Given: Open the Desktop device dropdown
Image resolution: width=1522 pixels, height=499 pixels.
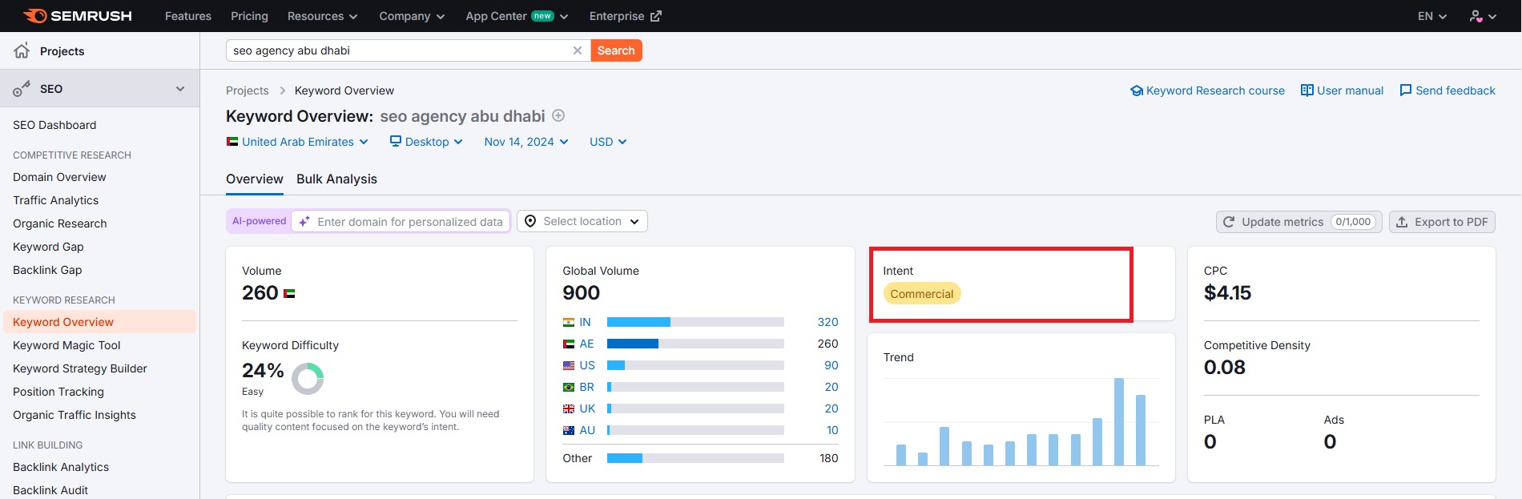Looking at the screenshot, I should coord(426,142).
